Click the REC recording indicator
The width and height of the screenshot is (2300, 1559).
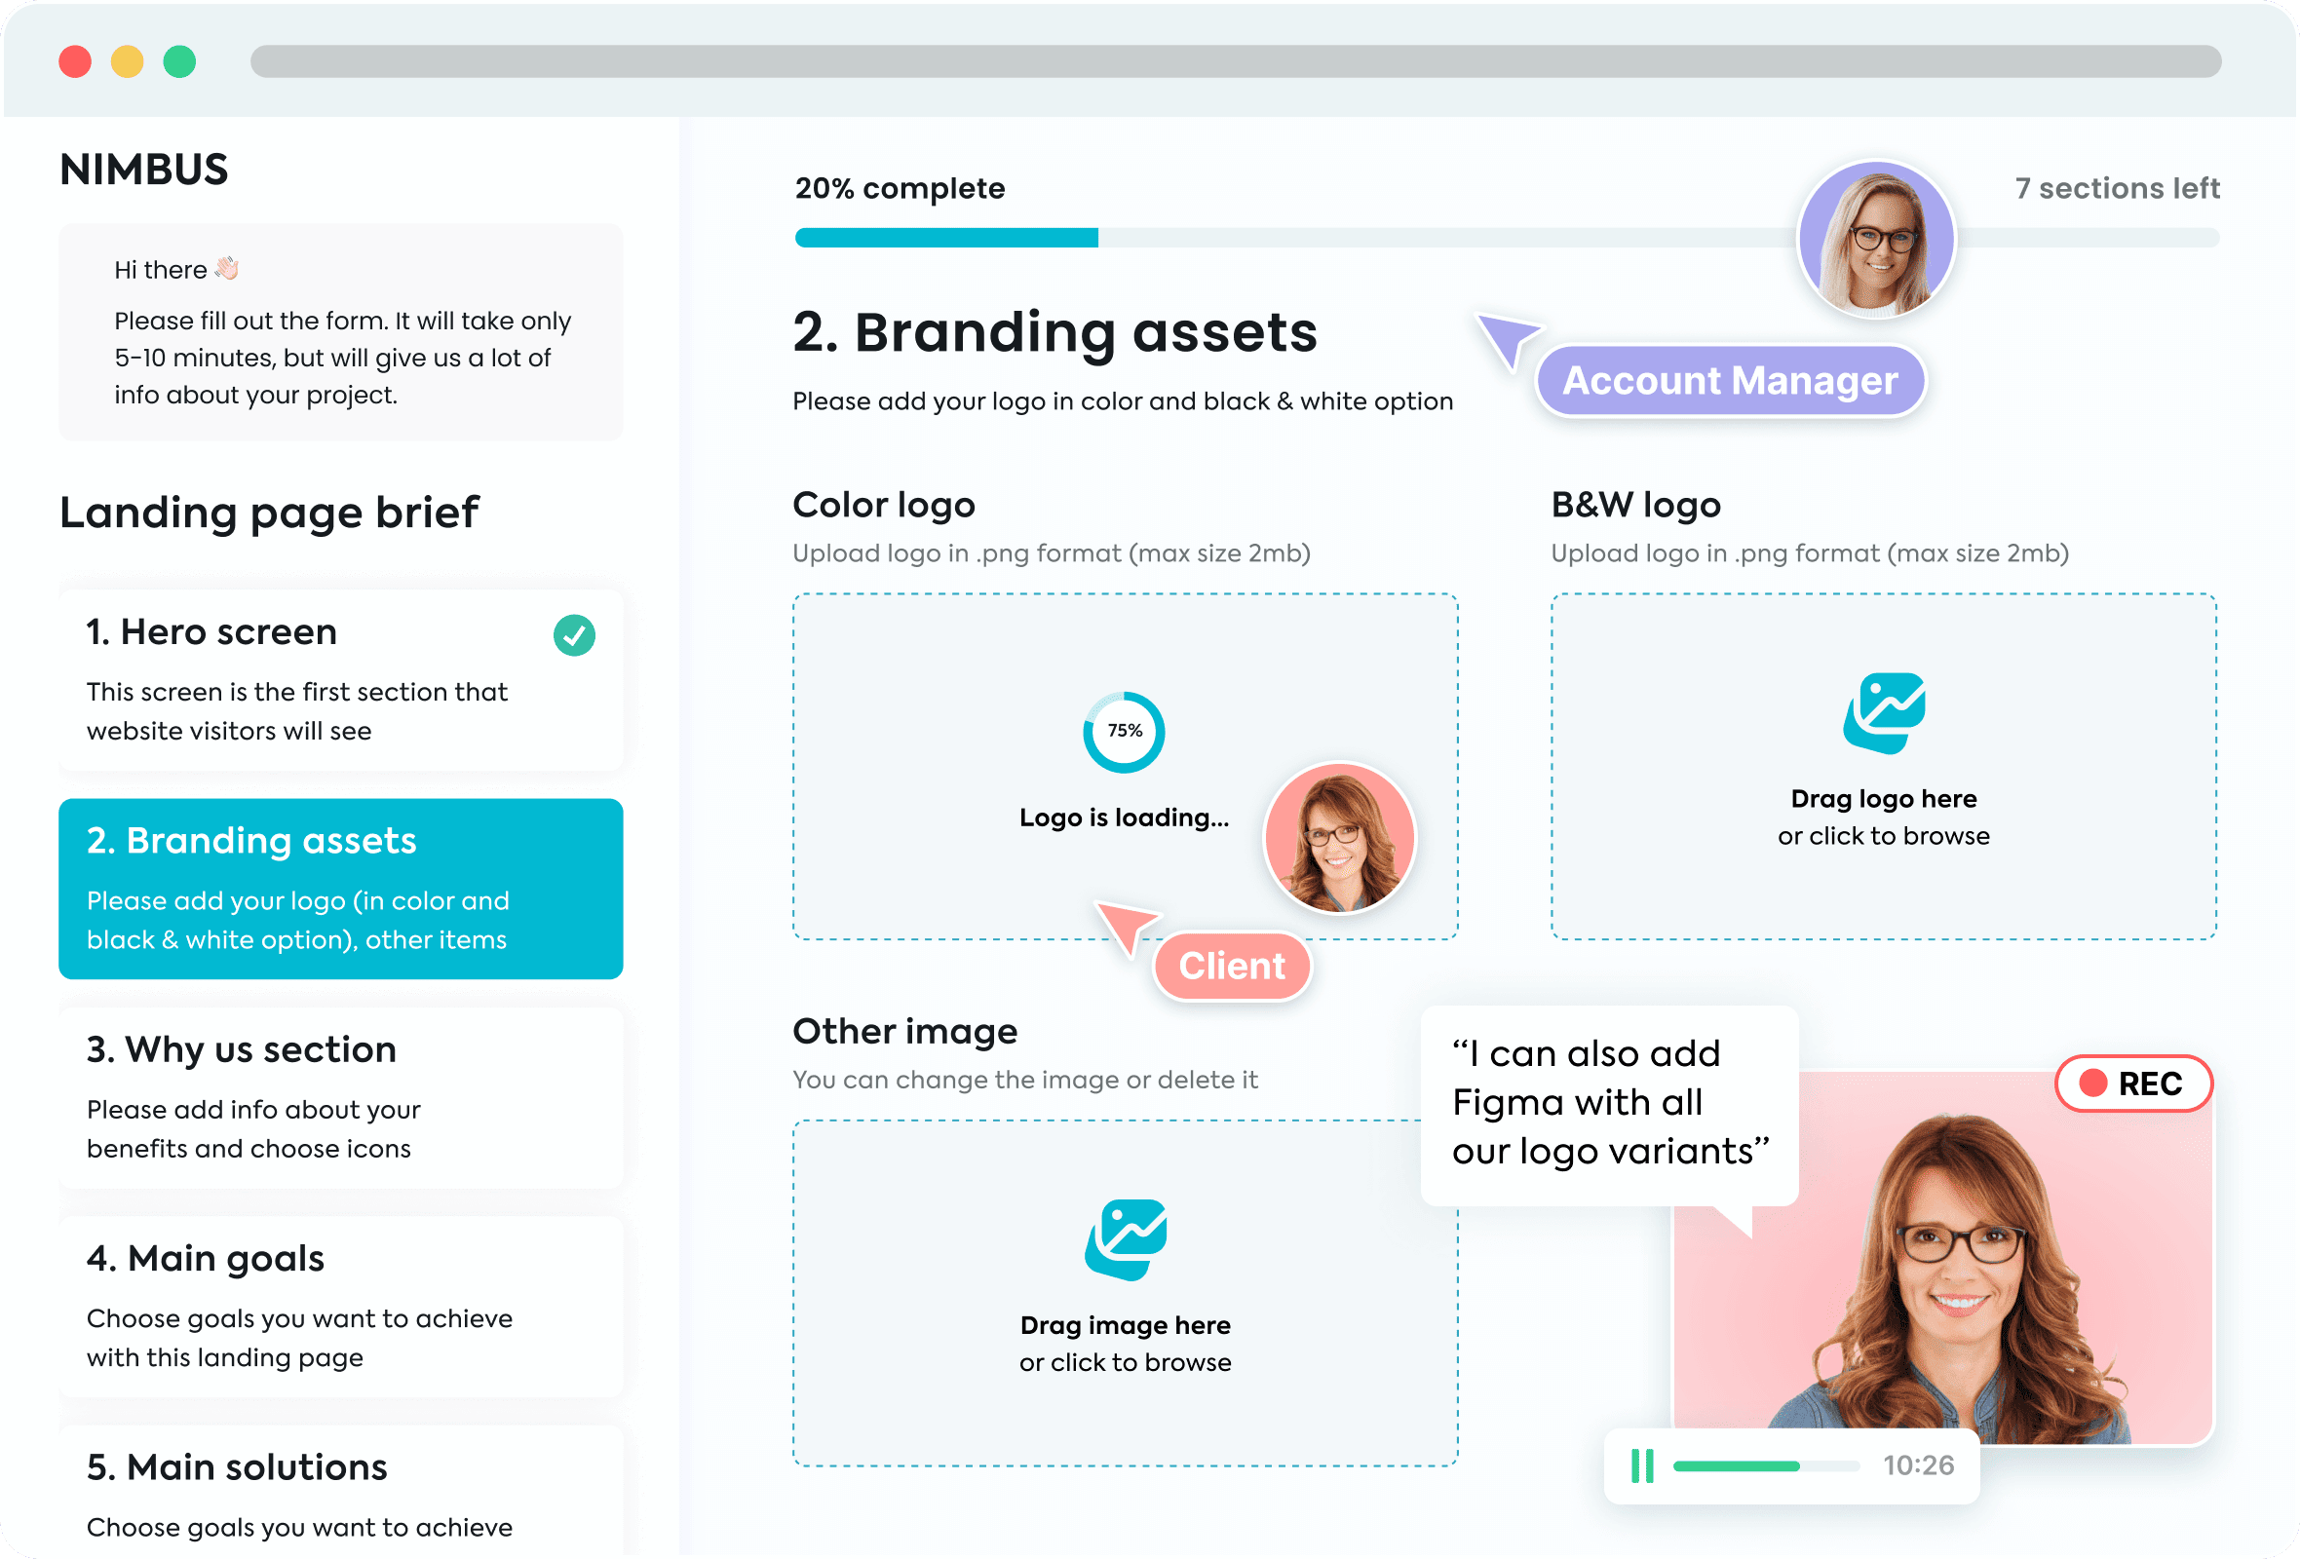click(x=2132, y=1084)
